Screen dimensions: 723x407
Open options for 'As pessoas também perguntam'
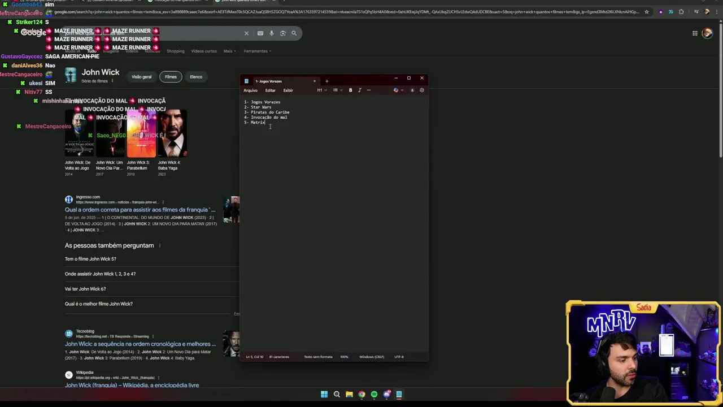[159, 245]
